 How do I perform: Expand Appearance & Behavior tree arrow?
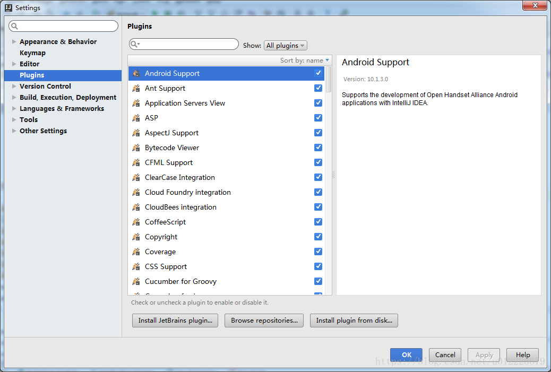[x=14, y=41]
